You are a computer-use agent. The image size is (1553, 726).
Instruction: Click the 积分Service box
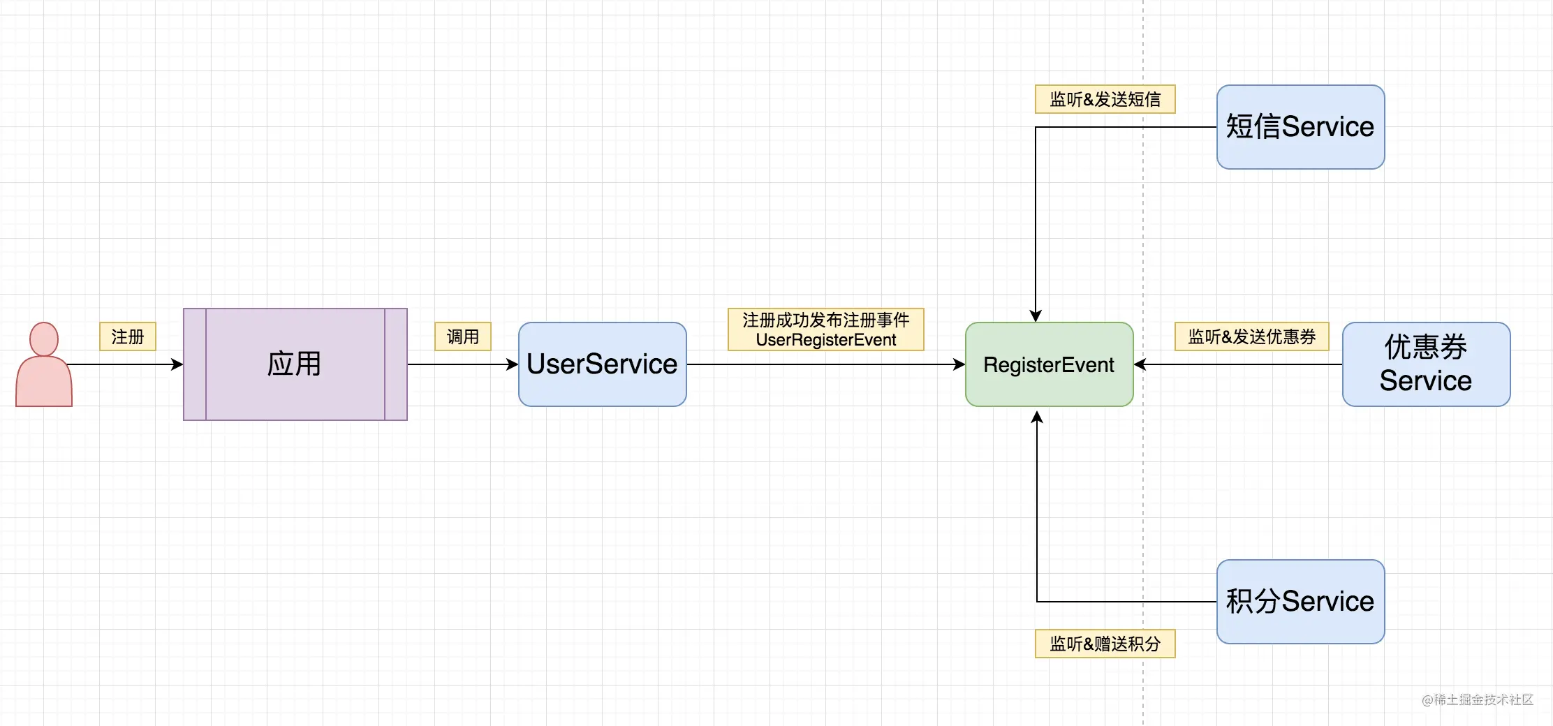click(1301, 602)
